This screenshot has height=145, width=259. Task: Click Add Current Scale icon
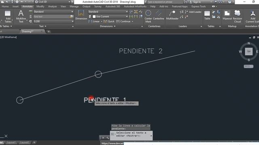point(253,16)
